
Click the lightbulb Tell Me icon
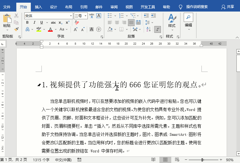pos(181,7)
